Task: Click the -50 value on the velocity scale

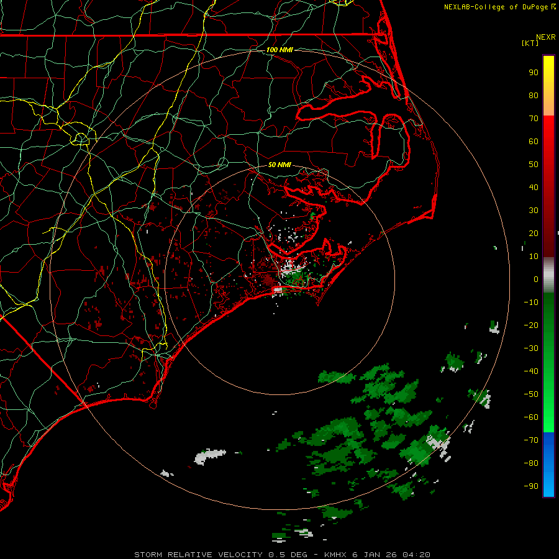Action: [531, 394]
